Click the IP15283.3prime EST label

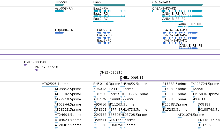(x=175, y=110)
